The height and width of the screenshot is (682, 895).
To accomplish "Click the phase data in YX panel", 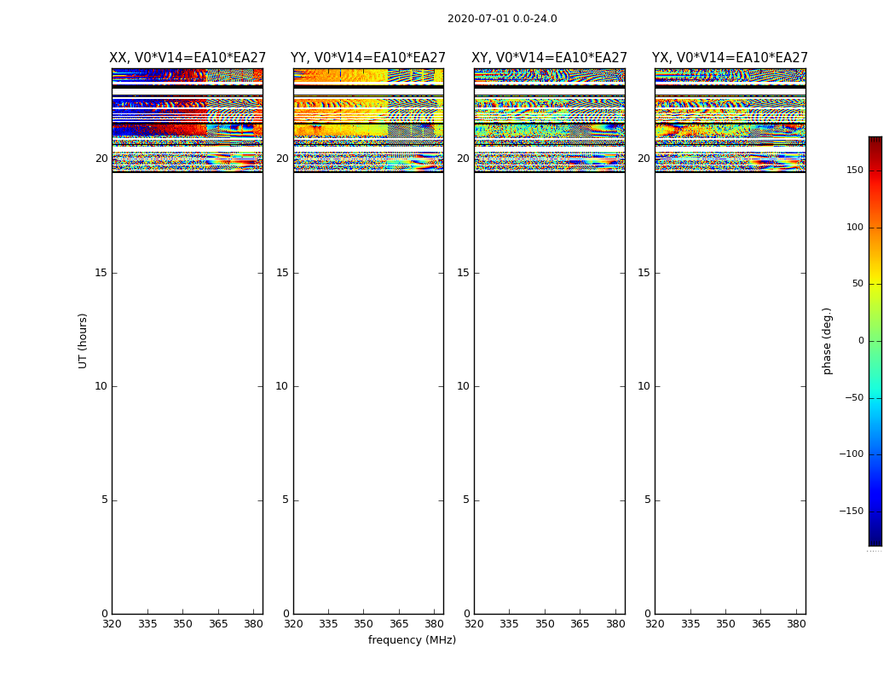I will (x=730, y=130).
